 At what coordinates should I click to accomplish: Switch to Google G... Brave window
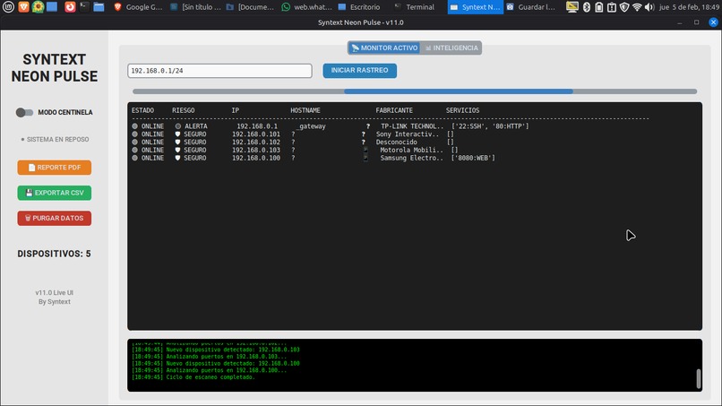[x=138, y=7]
